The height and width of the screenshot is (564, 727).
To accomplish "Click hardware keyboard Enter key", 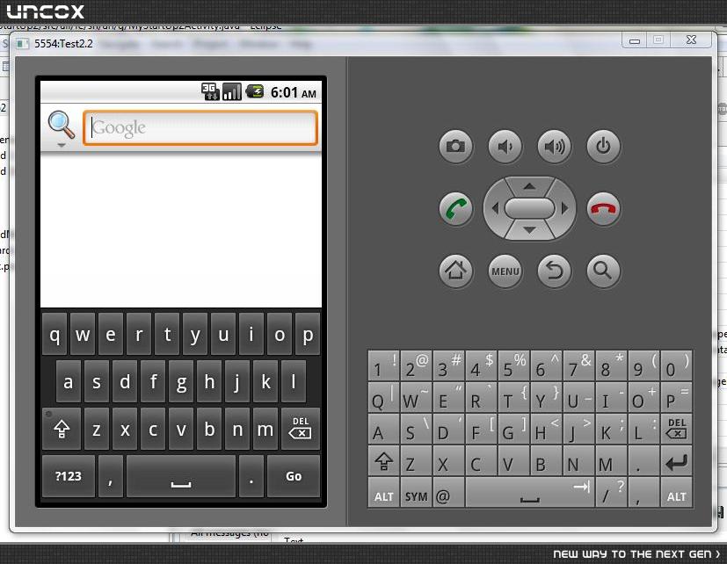I will pyautogui.click(x=677, y=460).
